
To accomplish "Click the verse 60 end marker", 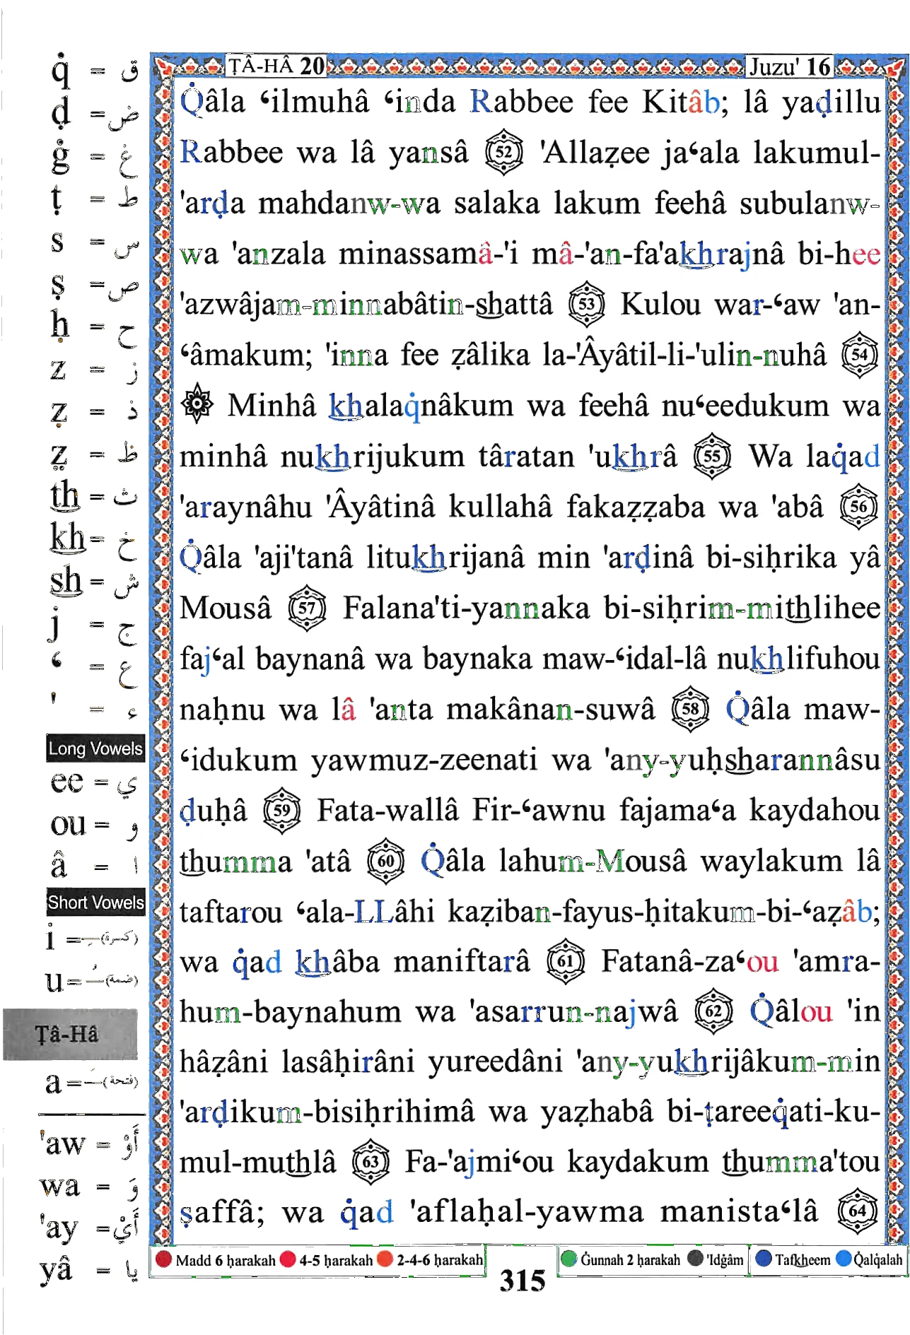I will pyautogui.click(x=385, y=861).
